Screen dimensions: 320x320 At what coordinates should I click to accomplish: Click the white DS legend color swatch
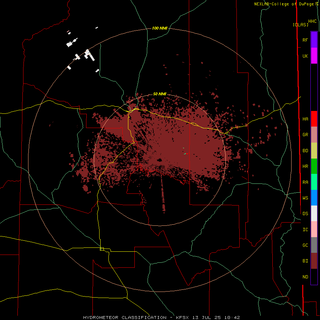(x=314, y=213)
